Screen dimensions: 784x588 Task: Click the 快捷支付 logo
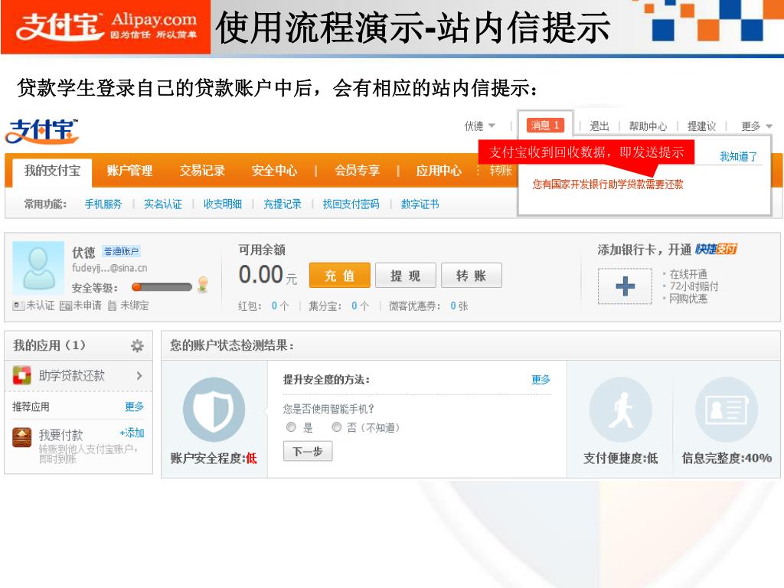point(716,249)
